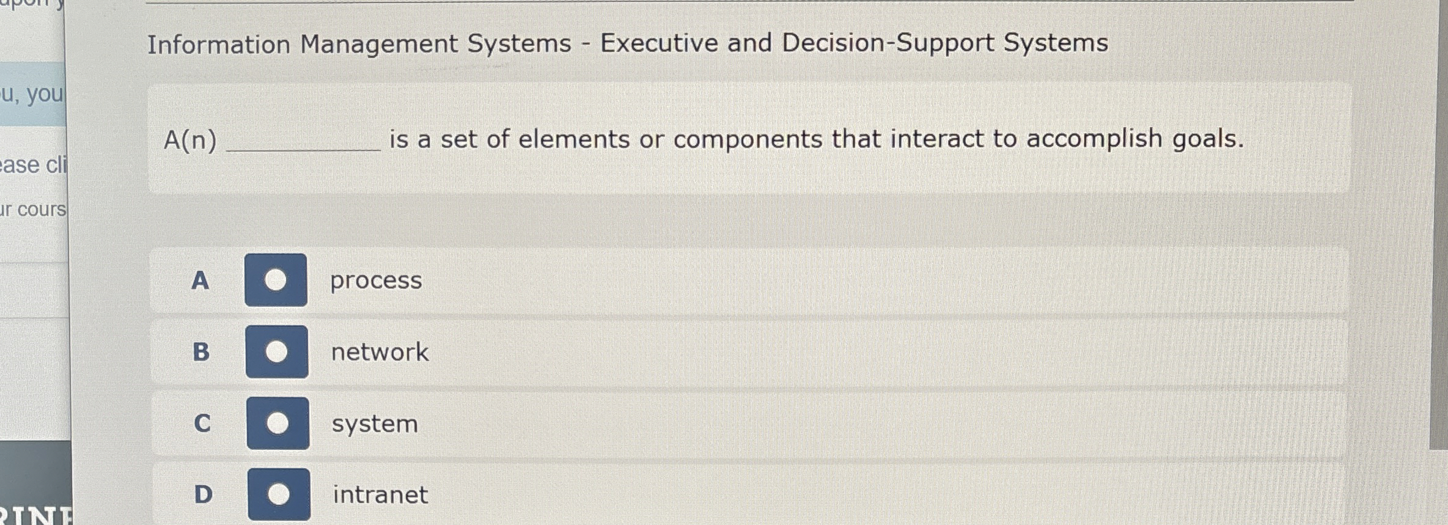The image size is (1448, 525).
Task: Choose the answer option 'process'
Action: point(375,281)
